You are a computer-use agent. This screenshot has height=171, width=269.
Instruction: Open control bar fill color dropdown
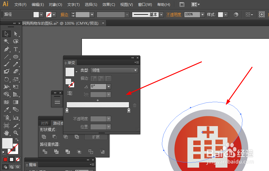pos(41,15)
